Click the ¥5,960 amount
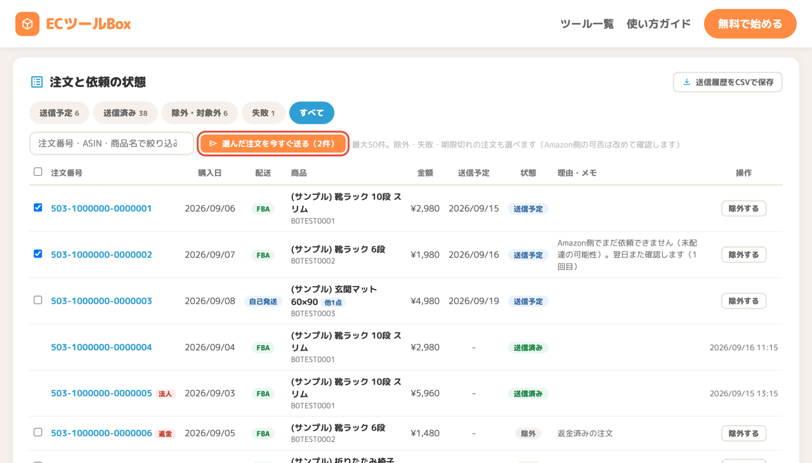 pos(425,393)
